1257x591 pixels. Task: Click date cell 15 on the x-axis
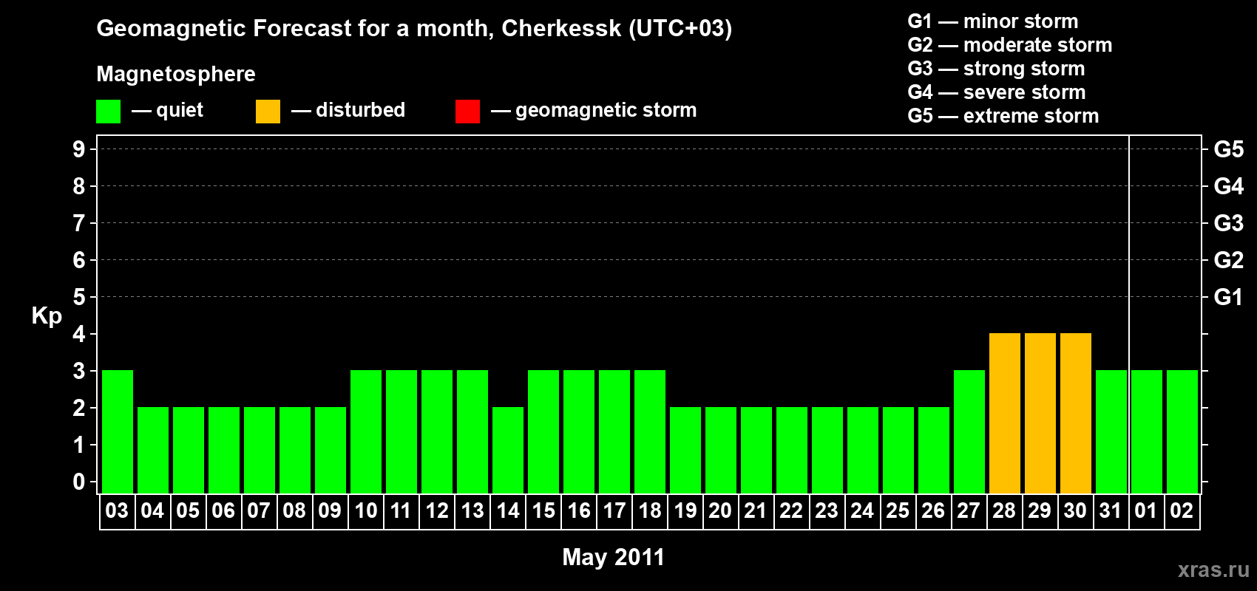543,511
